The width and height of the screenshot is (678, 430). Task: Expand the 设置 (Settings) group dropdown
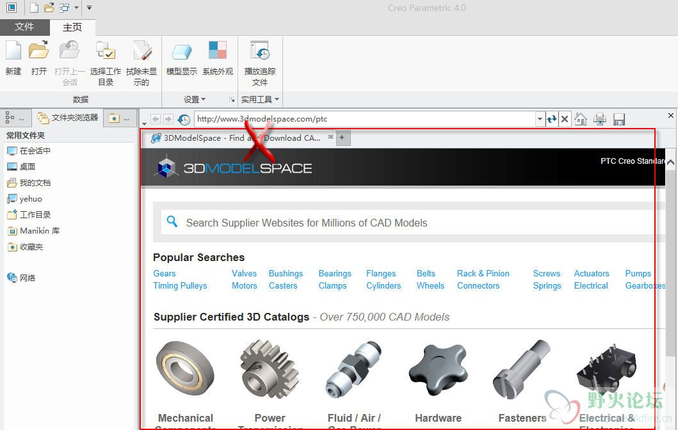click(195, 99)
